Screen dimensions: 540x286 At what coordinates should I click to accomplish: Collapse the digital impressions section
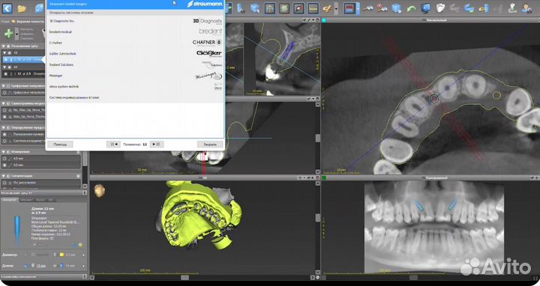(4, 86)
